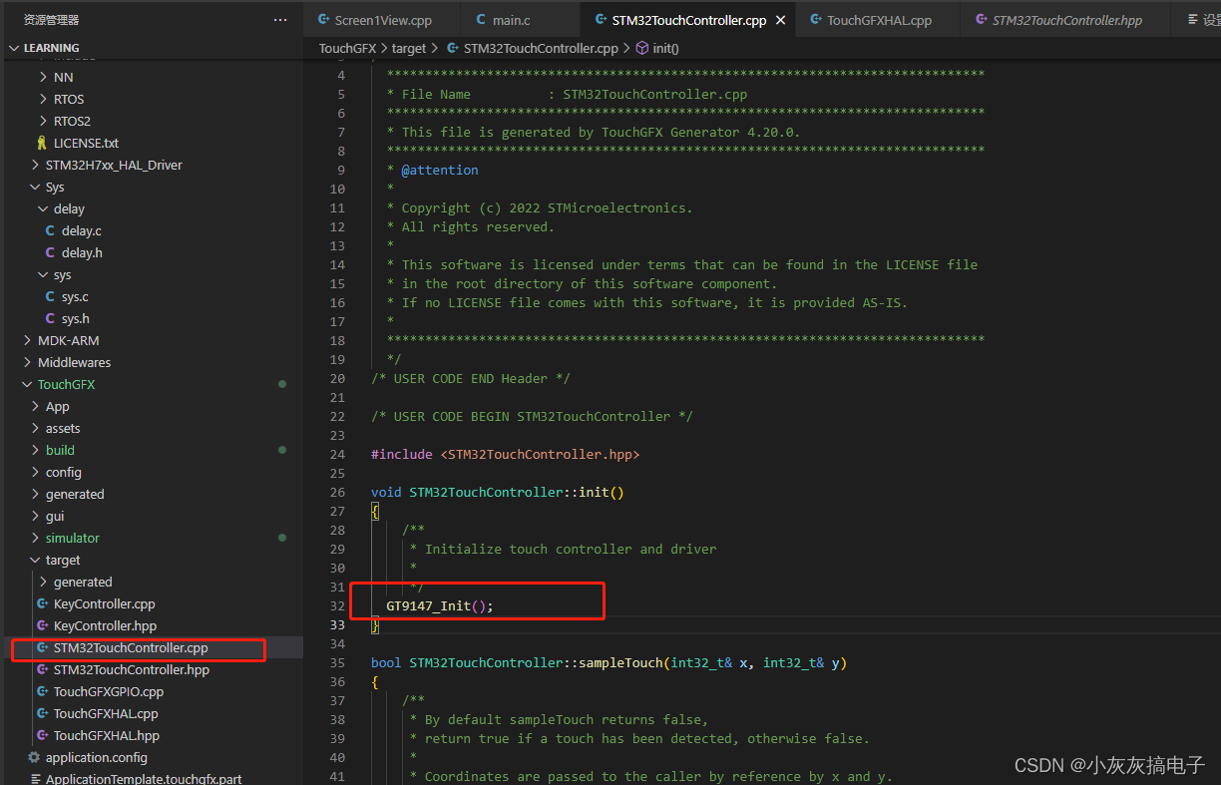The image size is (1221, 785).
Task: Click line number 26 in gutter
Action: [x=337, y=492]
